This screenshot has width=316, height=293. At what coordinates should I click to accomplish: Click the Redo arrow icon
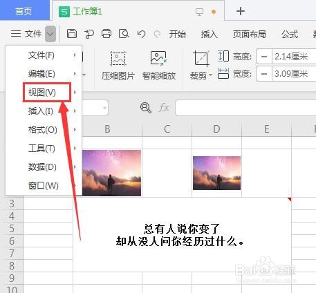pos(157,34)
